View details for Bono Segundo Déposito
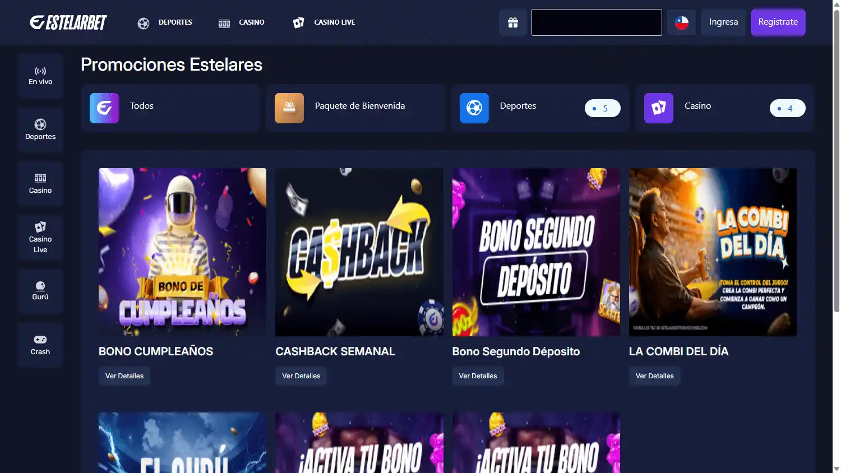This screenshot has width=841, height=473. (478, 376)
